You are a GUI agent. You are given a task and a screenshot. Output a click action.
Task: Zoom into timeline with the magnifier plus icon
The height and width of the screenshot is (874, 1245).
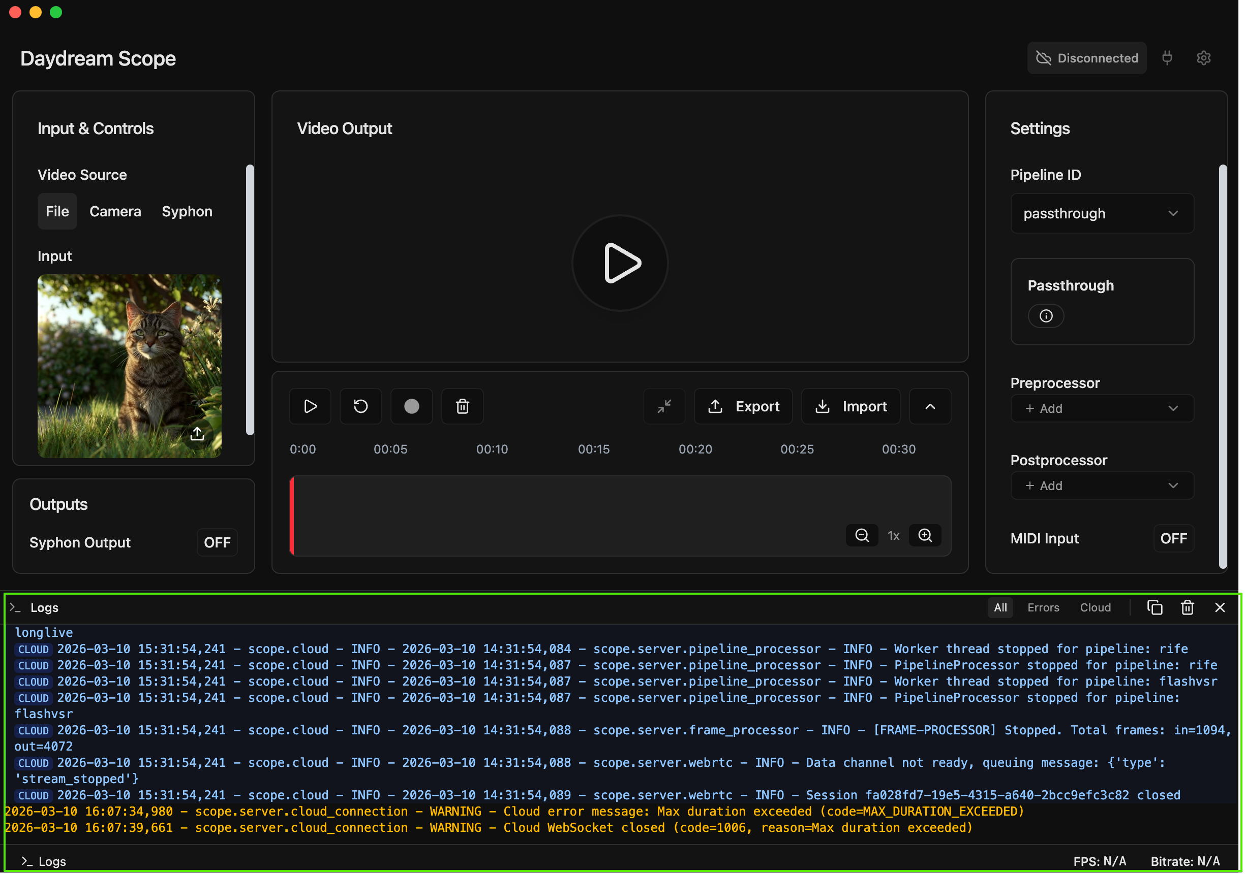coord(925,535)
